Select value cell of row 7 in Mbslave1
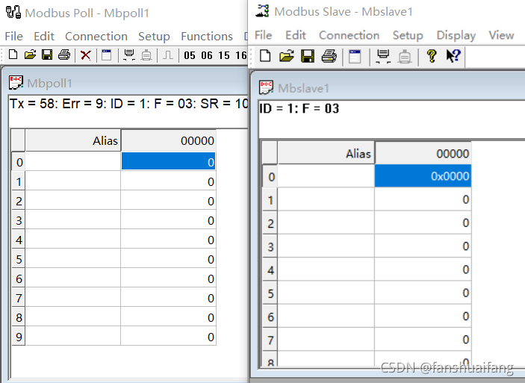The image size is (525, 383). pyautogui.click(x=423, y=339)
